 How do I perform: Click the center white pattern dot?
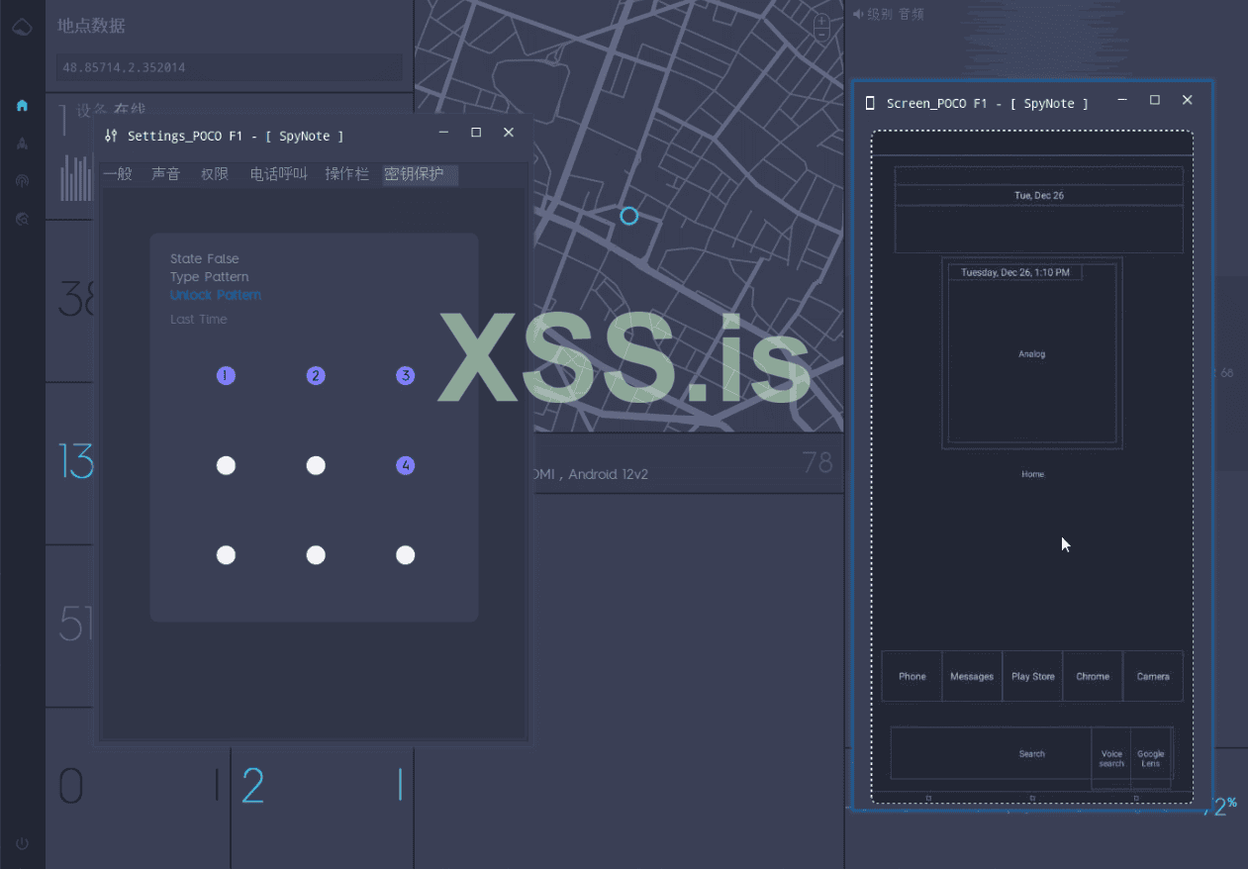[316, 465]
